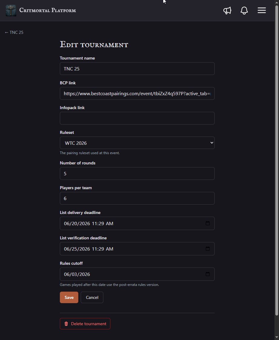Viewport: 279px width, 340px height.
Task: Expand the Ruleset dropdown showing WTC 2026
Action: coord(137,143)
